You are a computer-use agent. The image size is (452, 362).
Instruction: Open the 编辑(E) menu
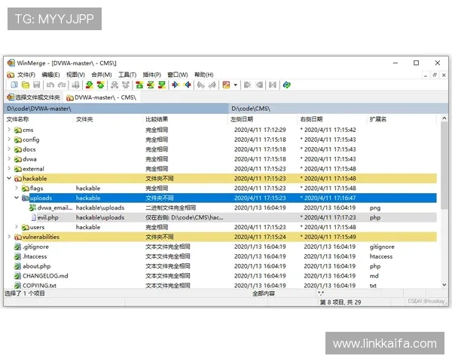tap(50, 75)
